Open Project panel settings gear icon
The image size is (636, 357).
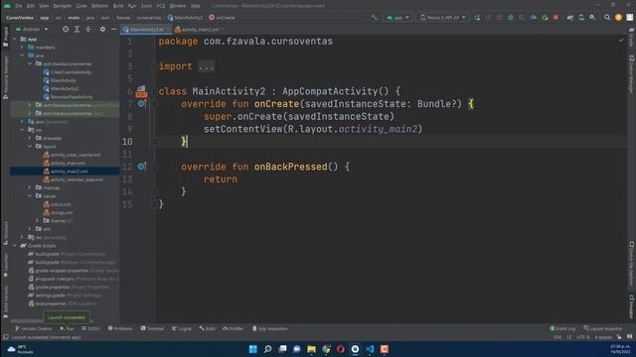click(x=102, y=29)
